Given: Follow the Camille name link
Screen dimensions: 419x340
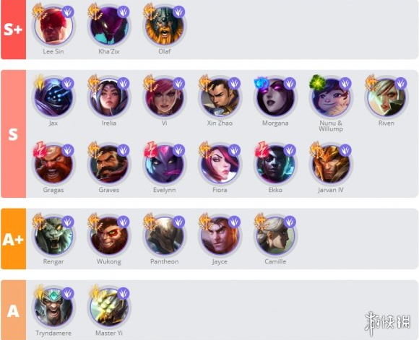Looking at the screenshot, I should click(x=275, y=261).
